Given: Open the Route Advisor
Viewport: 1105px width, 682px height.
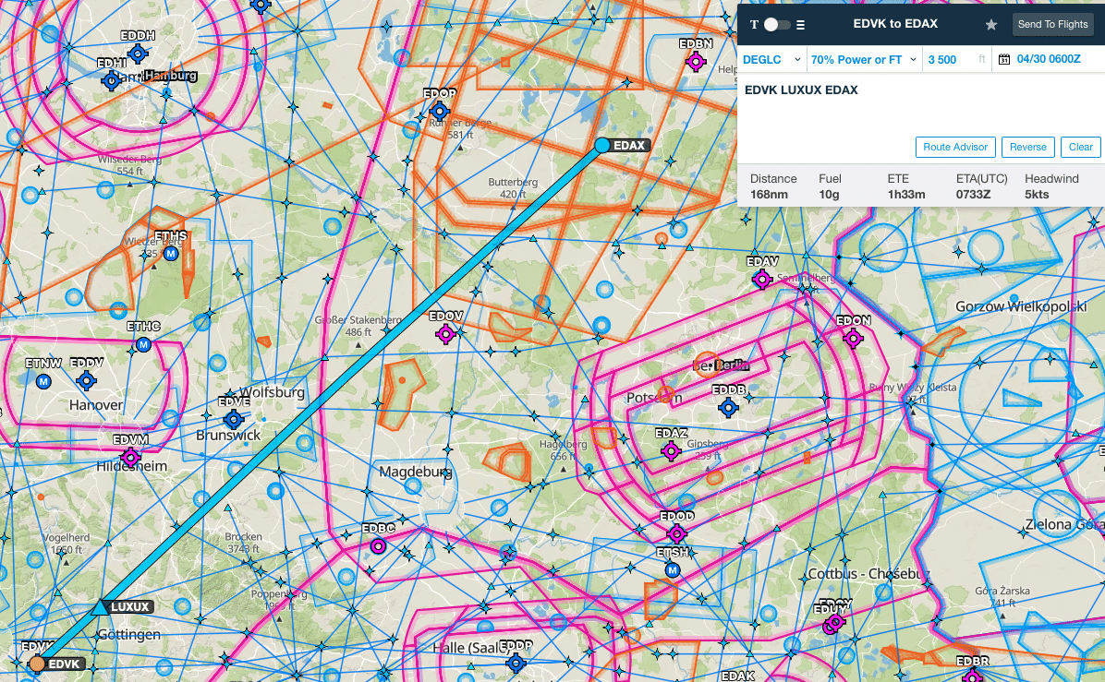Looking at the screenshot, I should 956,147.
